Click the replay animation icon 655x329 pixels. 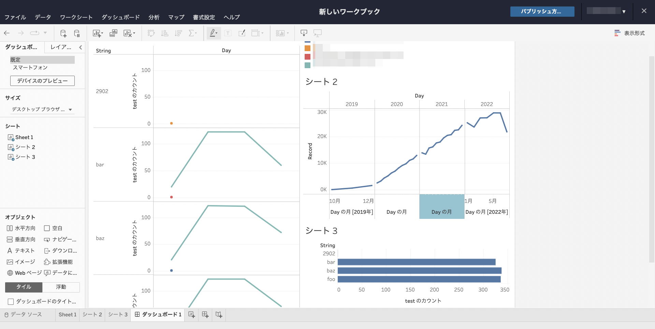[34, 33]
